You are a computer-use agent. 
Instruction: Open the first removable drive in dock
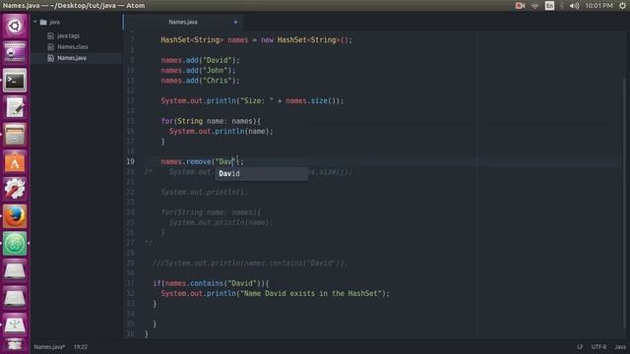click(15, 270)
